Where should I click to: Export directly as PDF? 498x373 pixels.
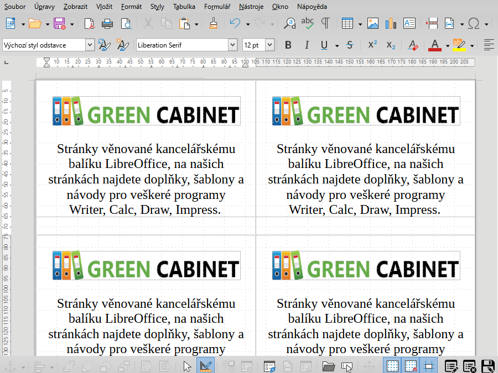89,23
